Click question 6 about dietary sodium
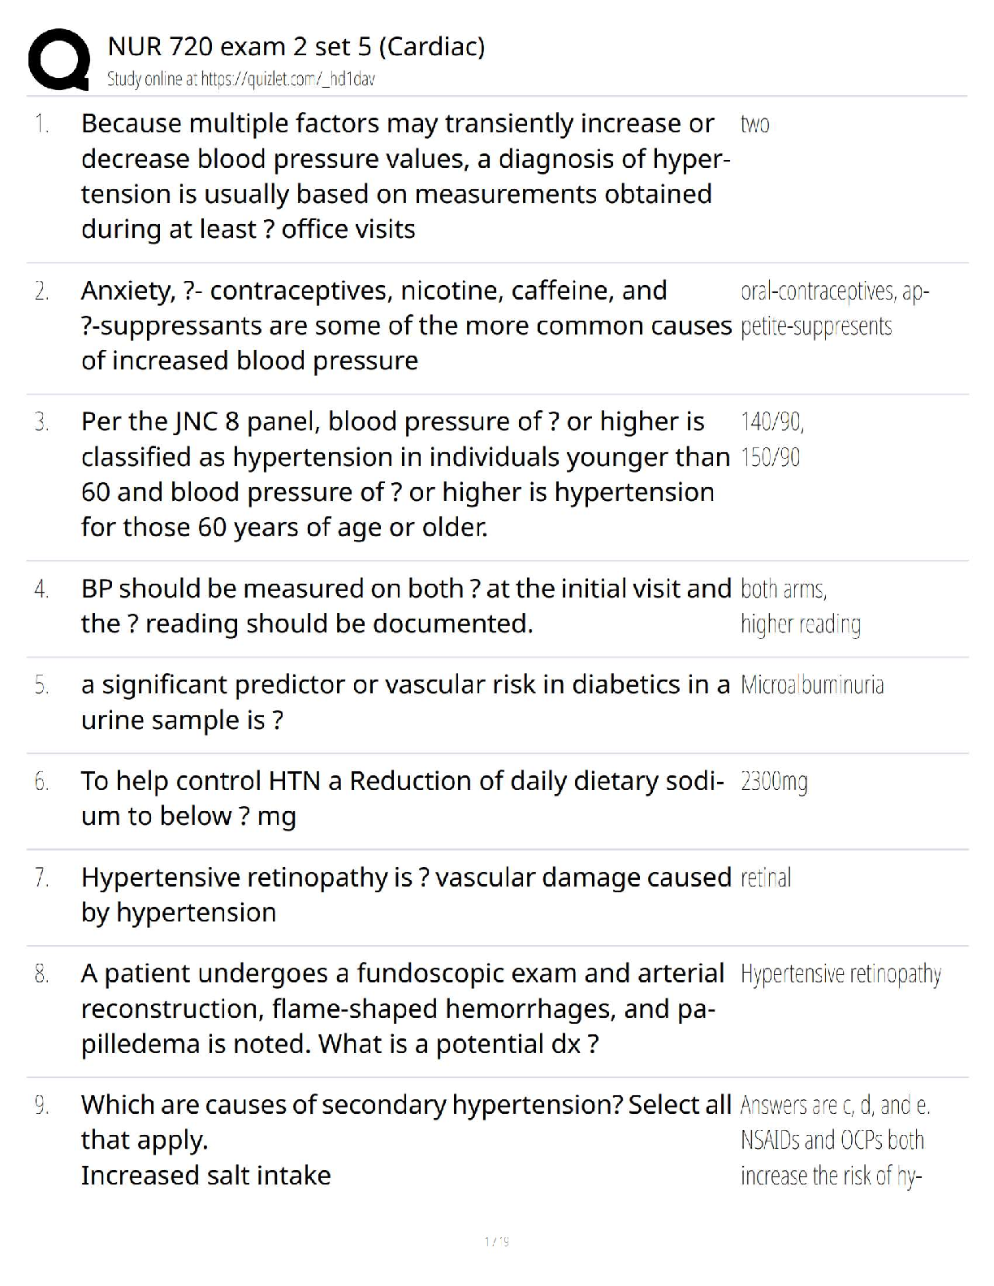This screenshot has width=994, height=1286. pos(401,798)
